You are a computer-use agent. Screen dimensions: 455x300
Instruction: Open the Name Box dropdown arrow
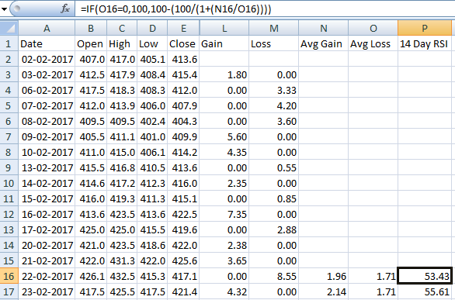pyautogui.click(x=4, y=9)
